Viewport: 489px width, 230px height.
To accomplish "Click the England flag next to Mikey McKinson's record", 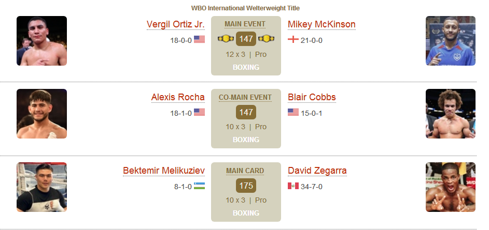I will [293, 39].
